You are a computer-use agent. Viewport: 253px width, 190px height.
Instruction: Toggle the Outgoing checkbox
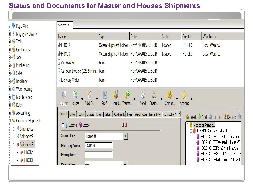coord(63,125)
